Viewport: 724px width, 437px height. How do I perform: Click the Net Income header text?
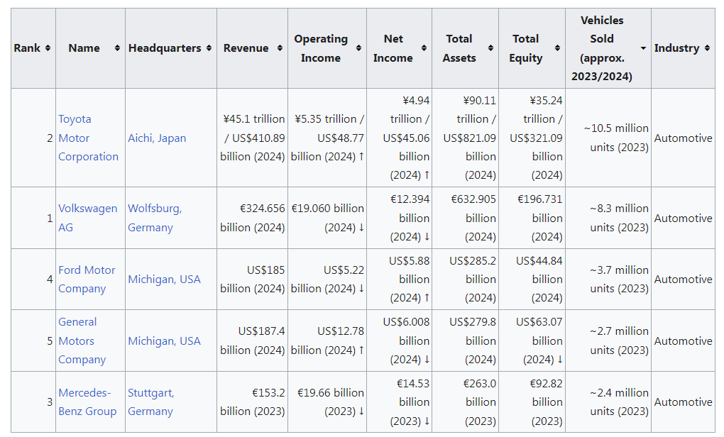[393, 48]
